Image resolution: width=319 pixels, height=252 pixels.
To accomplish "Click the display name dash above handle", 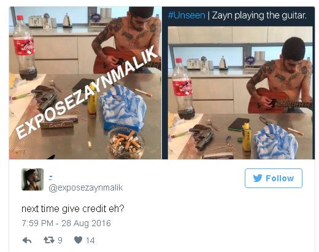I will click(x=51, y=178).
